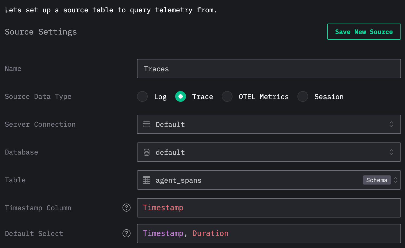Edit the Default Select expression field
The width and height of the screenshot is (405, 248).
pyautogui.click(x=269, y=234)
